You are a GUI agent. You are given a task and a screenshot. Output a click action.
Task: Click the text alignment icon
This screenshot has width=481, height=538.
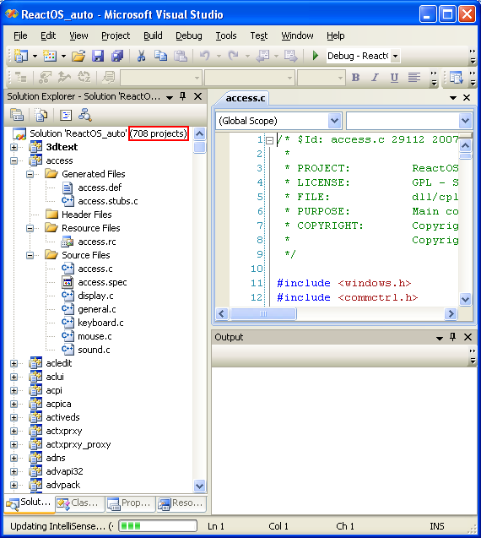click(x=413, y=78)
